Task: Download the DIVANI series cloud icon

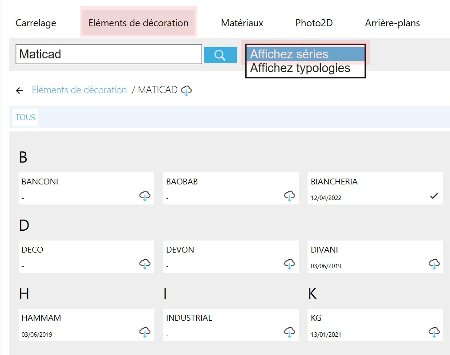Action: coord(434,264)
